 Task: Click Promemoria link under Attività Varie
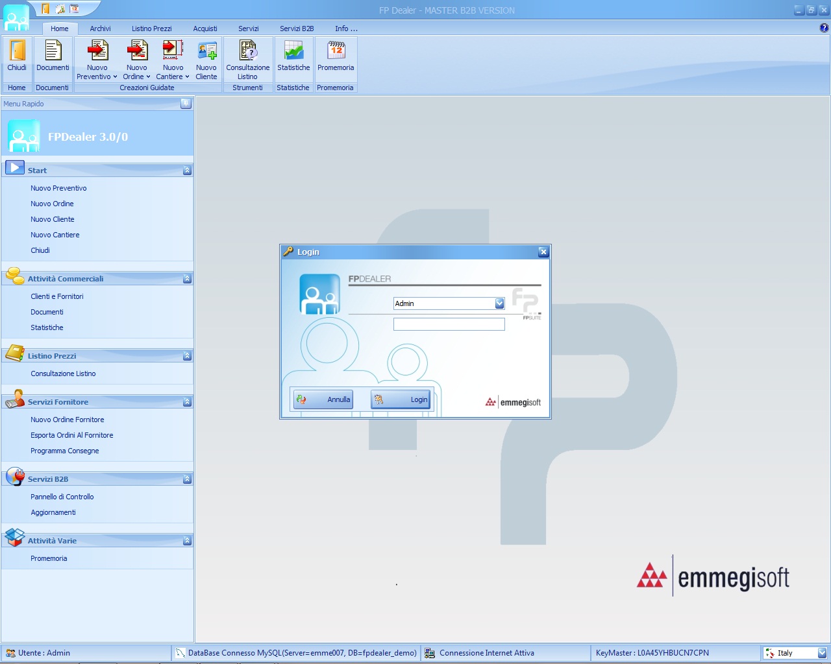click(x=49, y=558)
